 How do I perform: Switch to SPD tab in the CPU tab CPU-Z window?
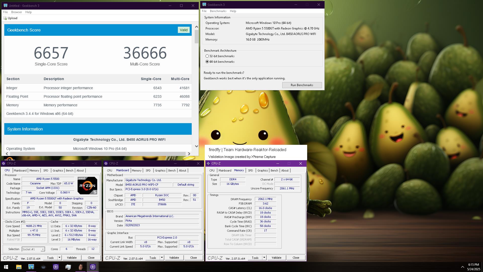[46, 171]
